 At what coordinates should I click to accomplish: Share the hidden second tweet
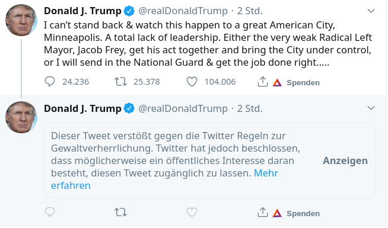click(x=263, y=212)
